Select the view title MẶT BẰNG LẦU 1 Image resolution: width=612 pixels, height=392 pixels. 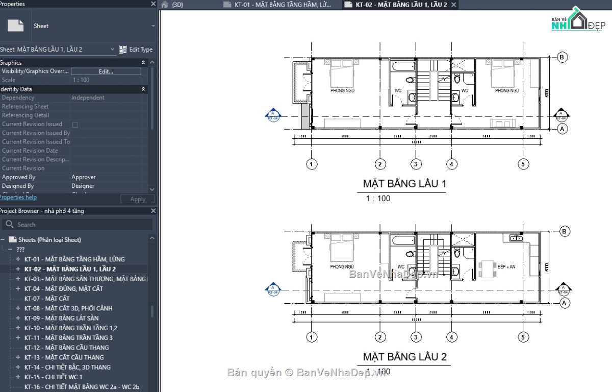(x=404, y=184)
